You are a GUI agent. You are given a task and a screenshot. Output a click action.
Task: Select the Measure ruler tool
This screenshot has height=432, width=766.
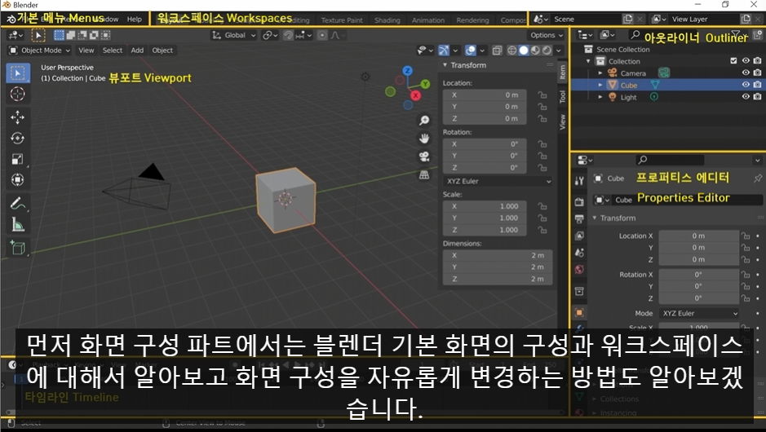pos(18,224)
